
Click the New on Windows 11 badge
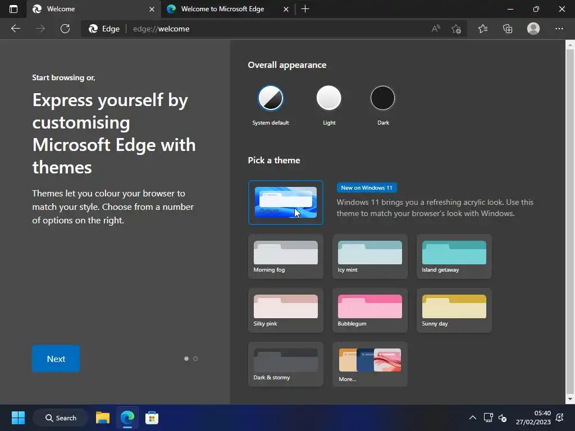click(x=367, y=187)
